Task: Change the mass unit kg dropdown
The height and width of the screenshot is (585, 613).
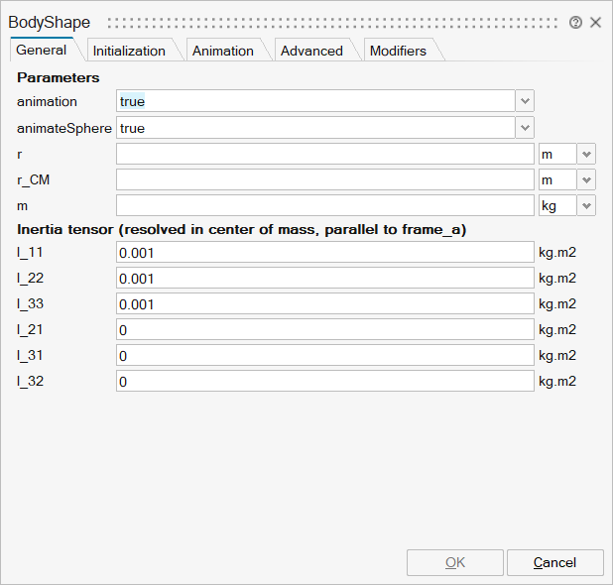Action: (x=586, y=205)
